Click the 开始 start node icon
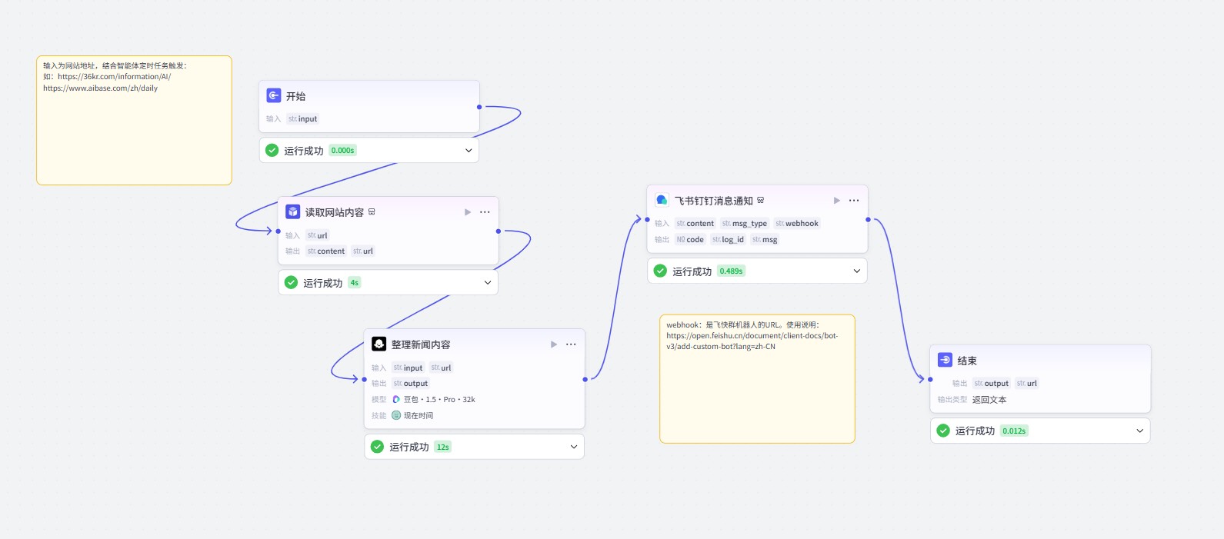Screen dimensions: 1224x539 (x=273, y=95)
